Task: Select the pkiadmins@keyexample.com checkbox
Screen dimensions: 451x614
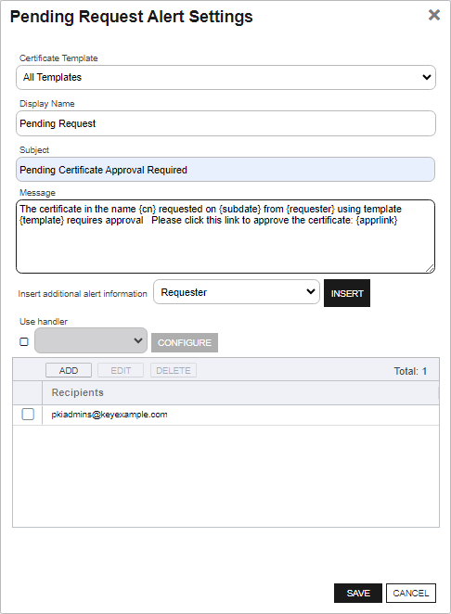Action: pyautogui.click(x=28, y=415)
